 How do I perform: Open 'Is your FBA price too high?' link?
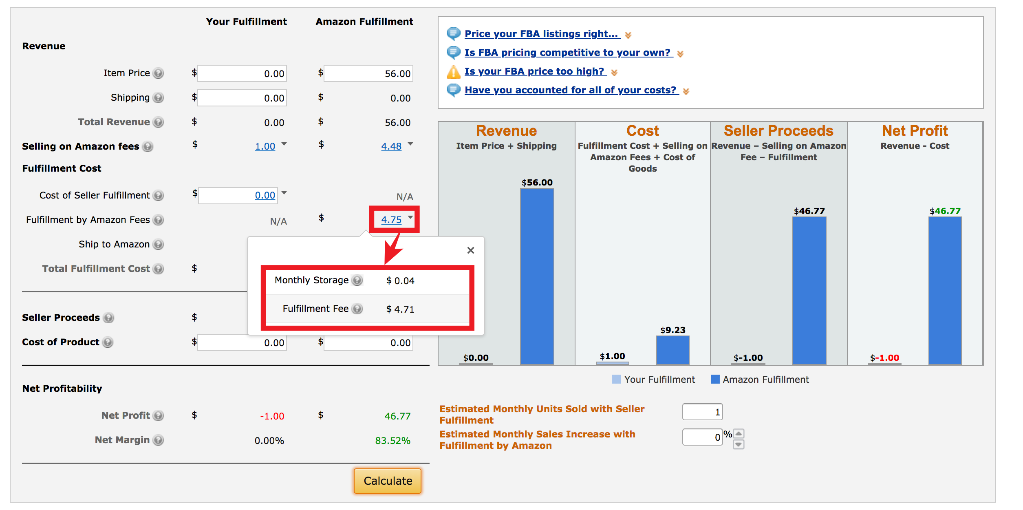536,71
